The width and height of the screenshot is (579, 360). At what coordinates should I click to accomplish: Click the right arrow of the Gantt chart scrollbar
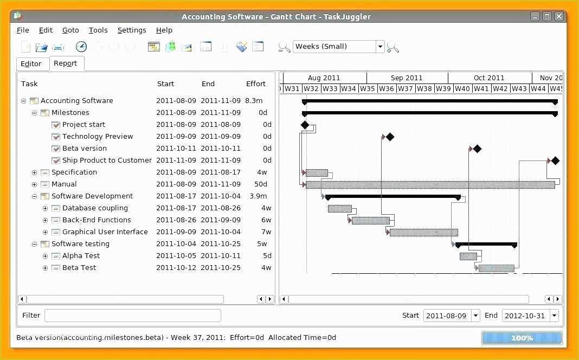(x=558, y=299)
